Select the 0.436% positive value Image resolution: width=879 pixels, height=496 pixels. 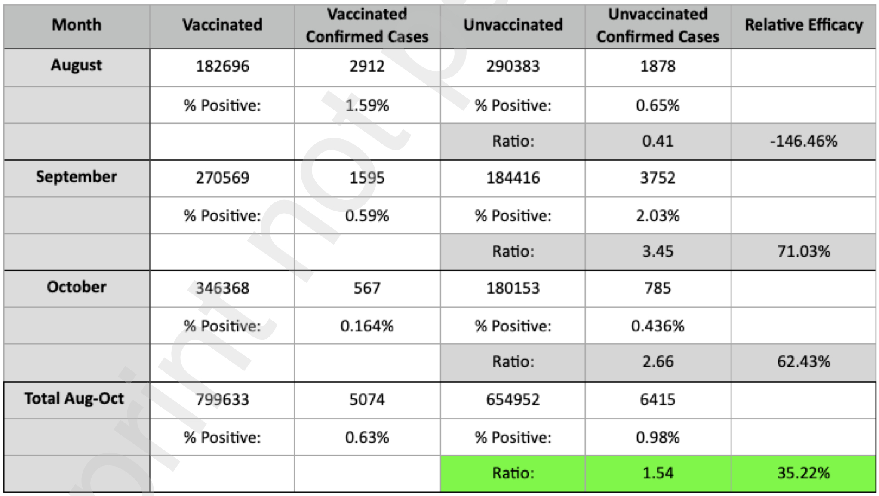pos(658,326)
